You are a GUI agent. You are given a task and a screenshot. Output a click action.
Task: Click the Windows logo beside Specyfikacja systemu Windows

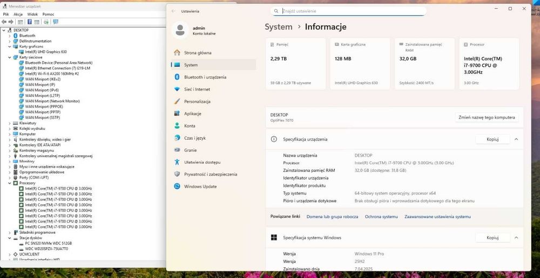click(x=274, y=238)
